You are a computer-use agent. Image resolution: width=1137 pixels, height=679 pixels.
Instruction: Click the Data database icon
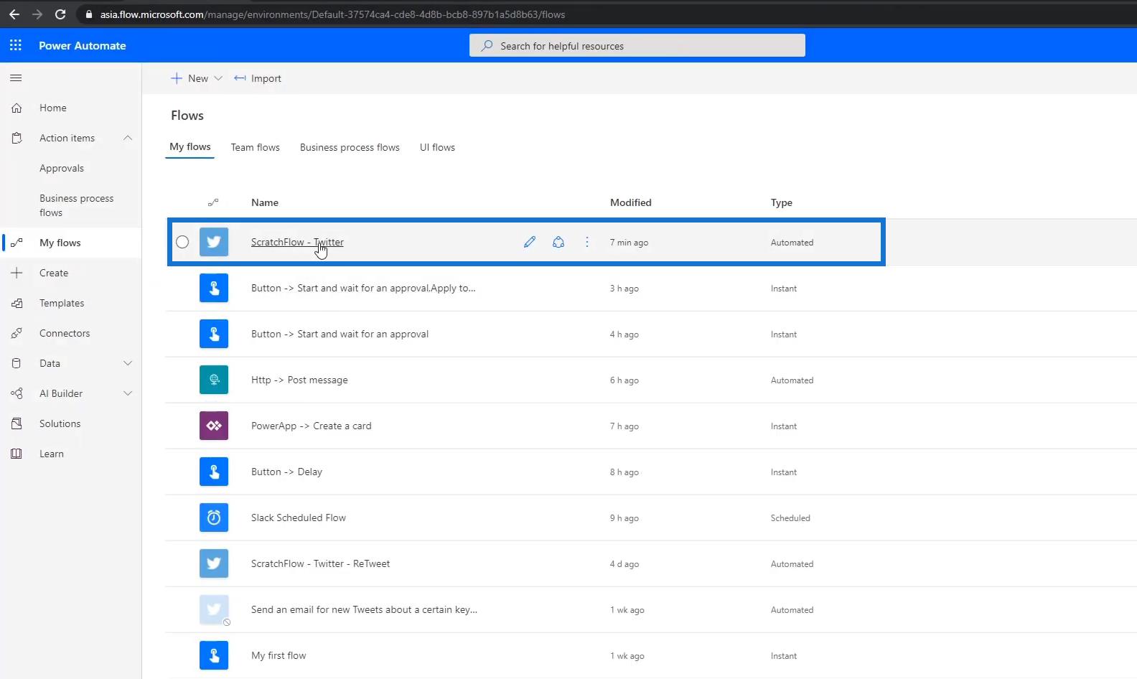(x=17, y=363)
